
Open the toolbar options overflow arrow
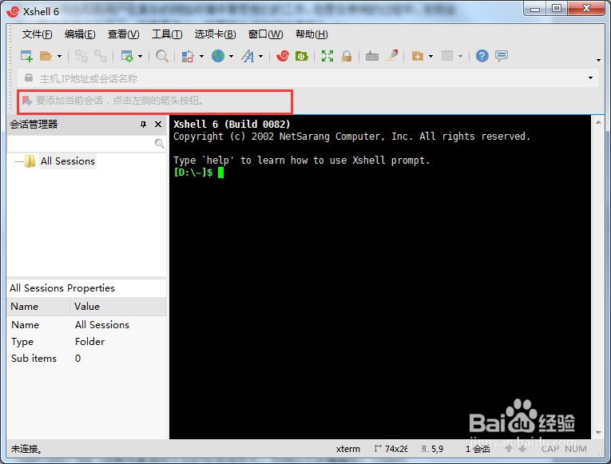pyautogui.click(x=598, y=60)
